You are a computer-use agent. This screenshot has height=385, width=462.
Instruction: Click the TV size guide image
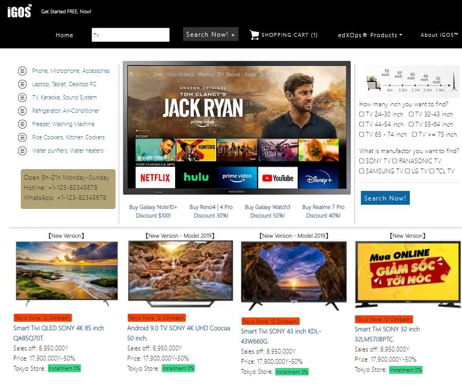[411, 81]
